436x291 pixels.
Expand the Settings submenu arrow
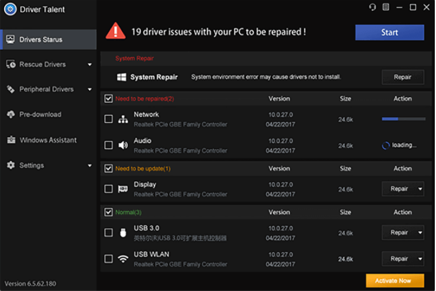coord(90,166)
